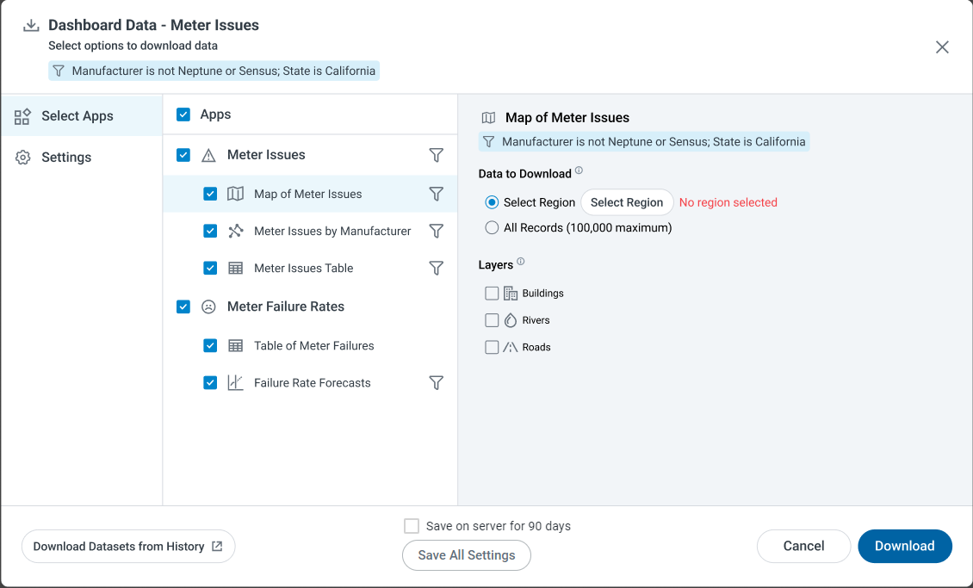This screenshot has height=588, width=973.
Task: Uncheck the top-level Apps checkbox
Action: [183, 115]
